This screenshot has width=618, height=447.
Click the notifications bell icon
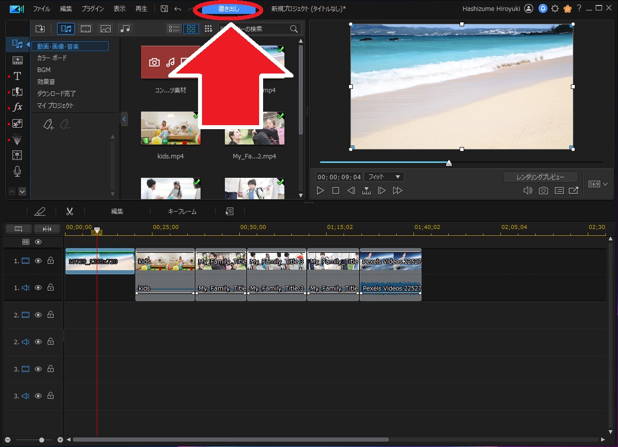point(543,9)
